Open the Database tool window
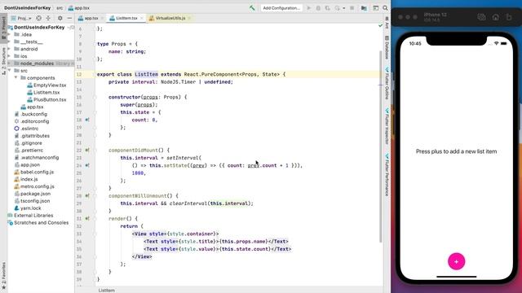This screenshot has width=522, height=293. click(x=387, y=48)
